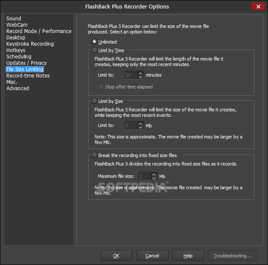Open the Record-time Notes page
This screenshot has height=265, width=268.
click(x=28, y=76)
